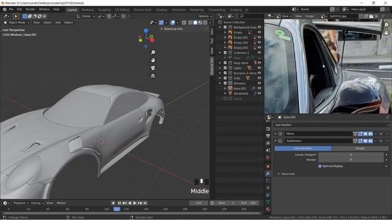The width and height of the screenshot is (392, 220).
Task: Select the Catmull-Clark subdivision type
Action: pos(303,148)
